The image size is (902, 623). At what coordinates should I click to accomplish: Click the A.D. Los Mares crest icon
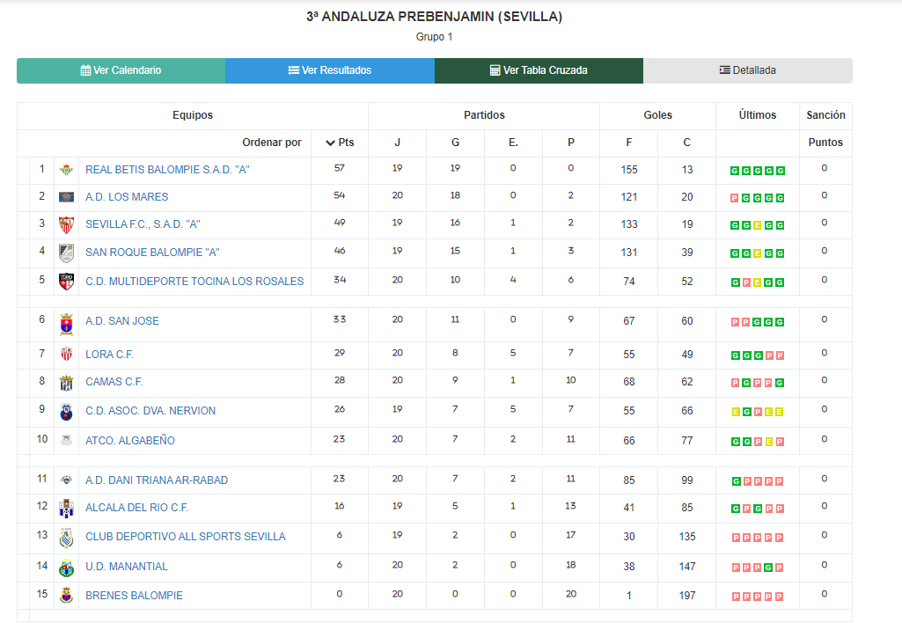tap(66, 197)
